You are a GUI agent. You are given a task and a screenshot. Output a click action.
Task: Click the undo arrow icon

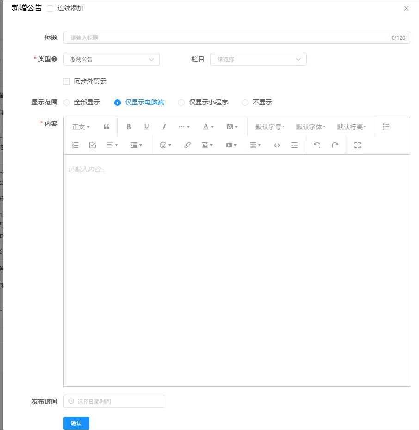point(317,145)
